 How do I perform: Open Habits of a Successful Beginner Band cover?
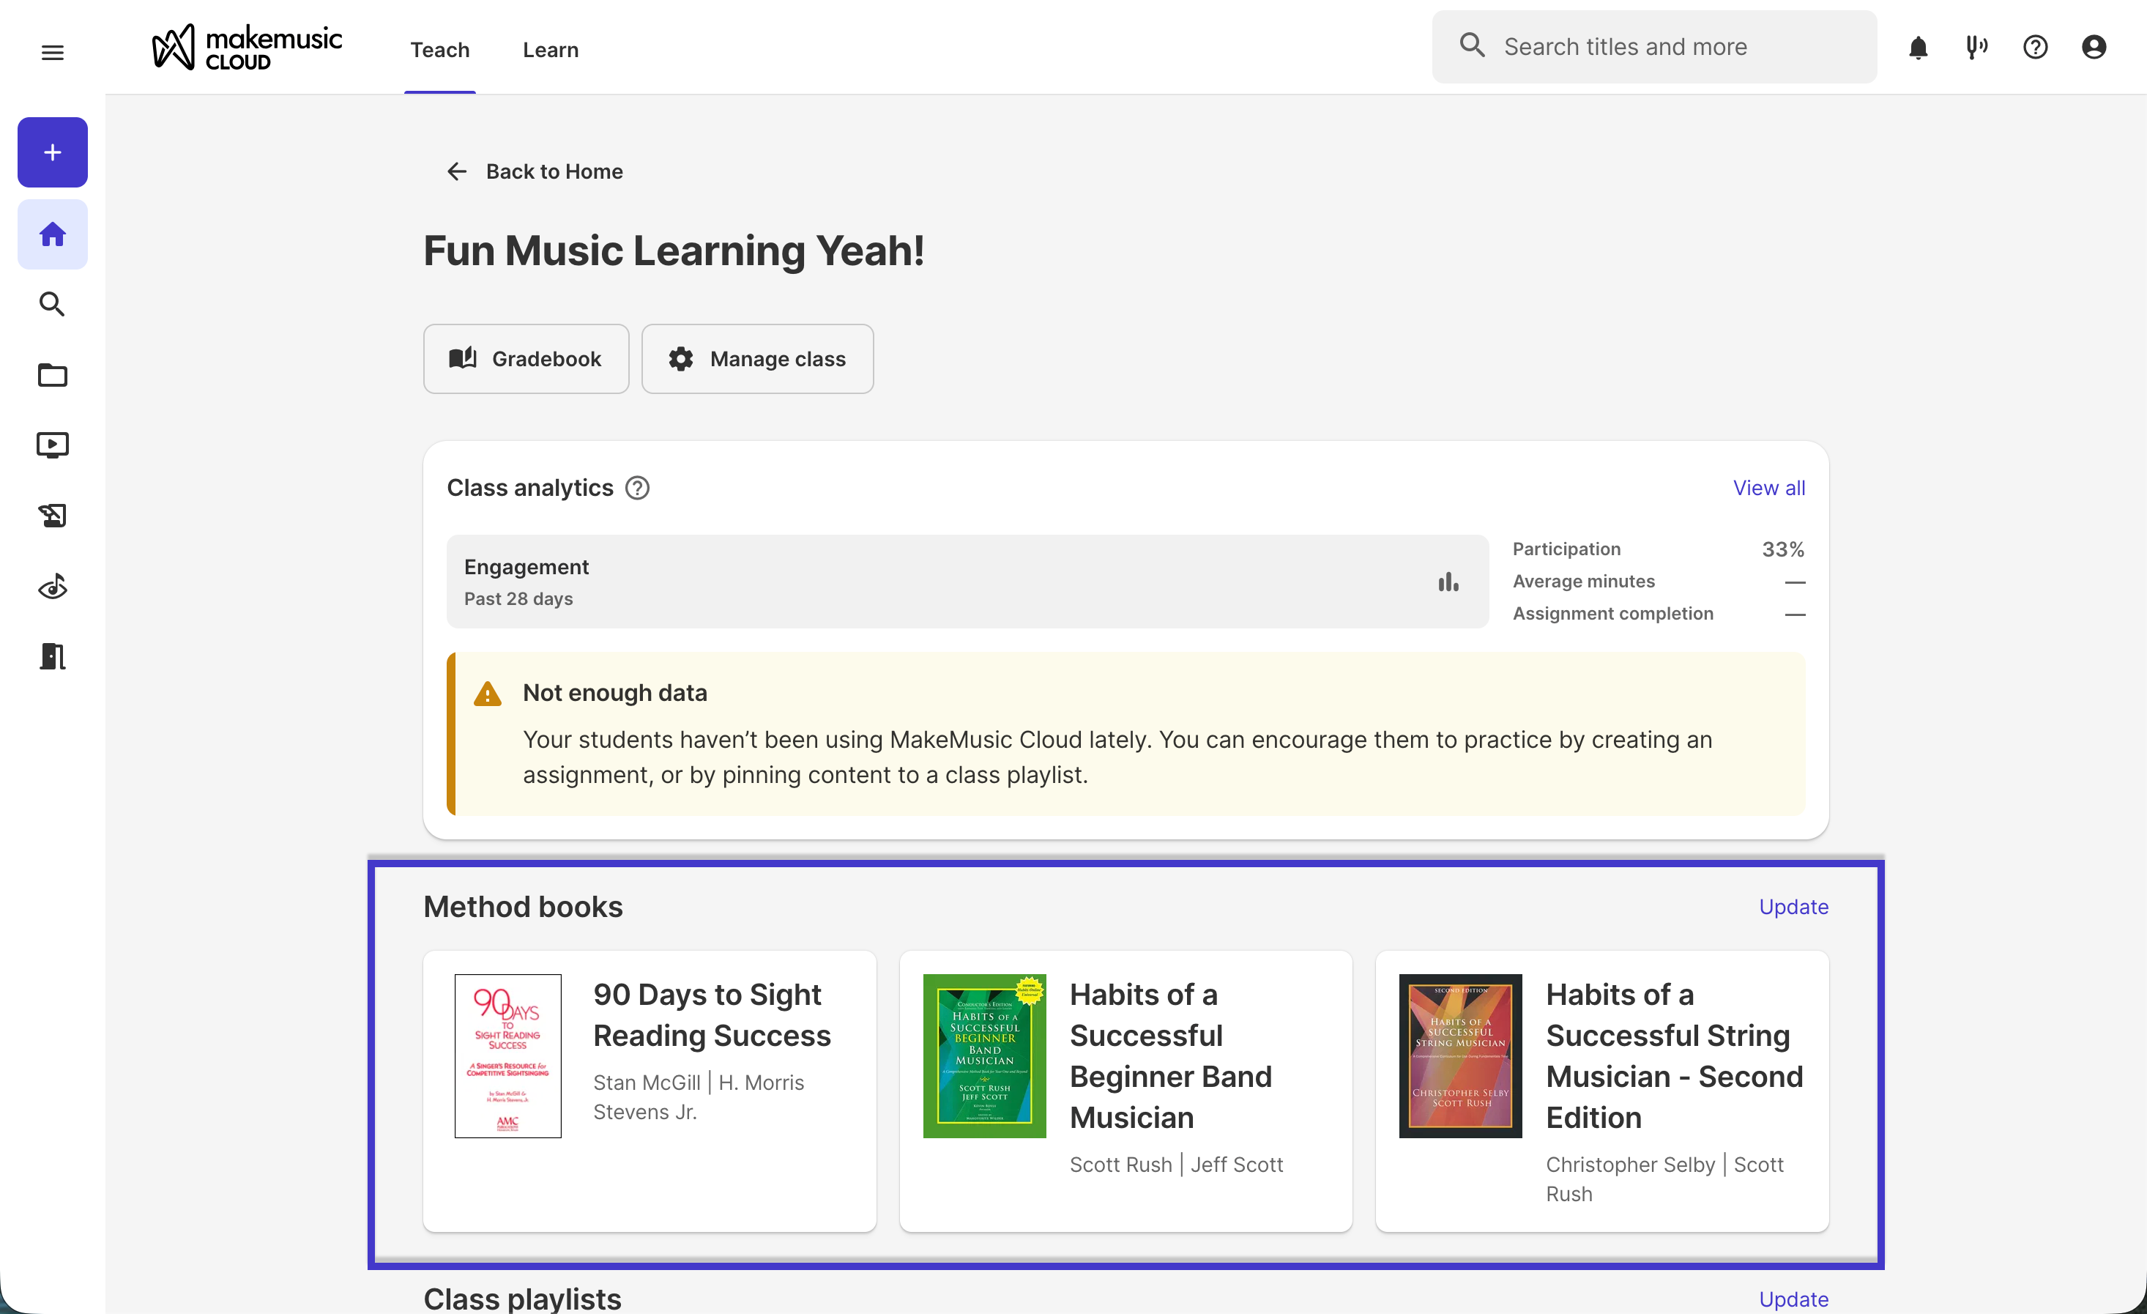coord(985,1056)
